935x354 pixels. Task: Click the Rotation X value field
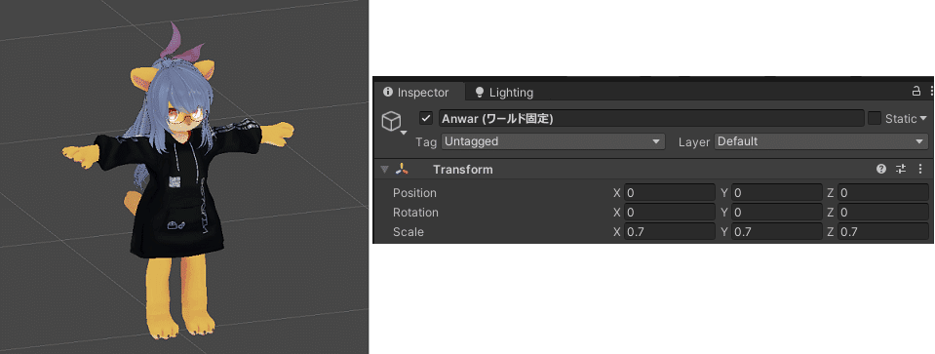(669, 213)
